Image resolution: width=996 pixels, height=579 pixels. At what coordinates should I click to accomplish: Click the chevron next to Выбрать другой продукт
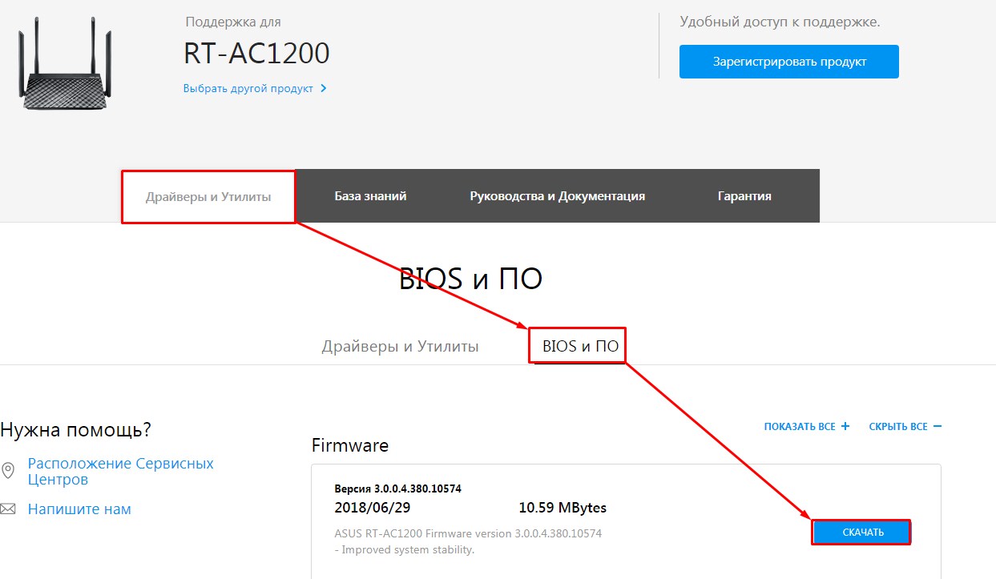324,88
